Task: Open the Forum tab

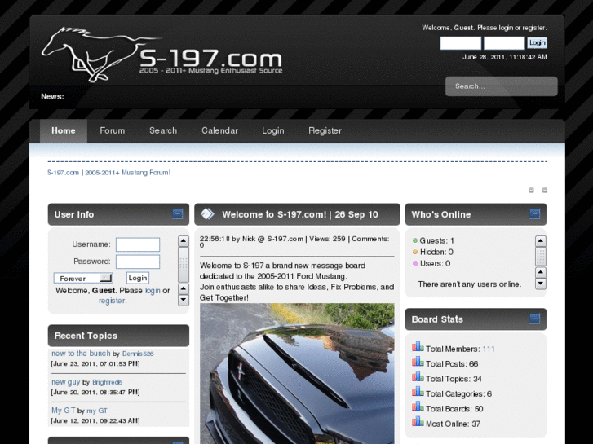Action: tap(113, 130)
